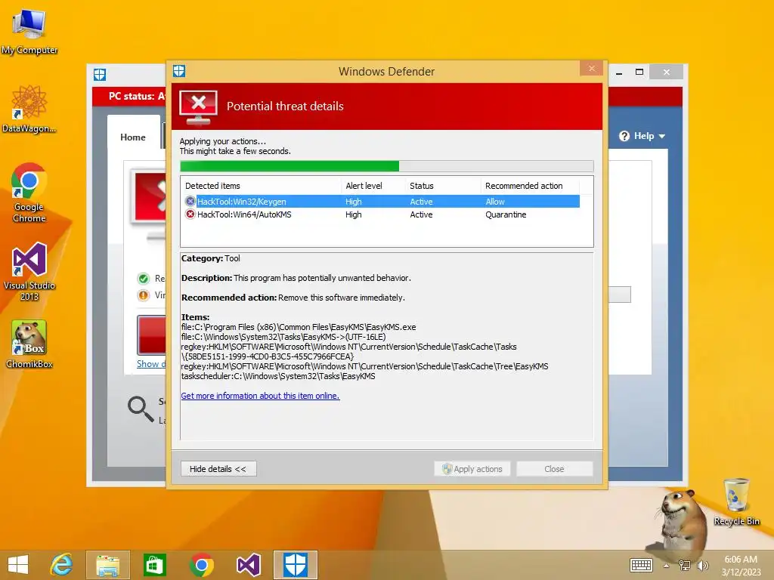Click Windows Defender shield icon in dialog title
Screen dimensions: 774x580
179,71
